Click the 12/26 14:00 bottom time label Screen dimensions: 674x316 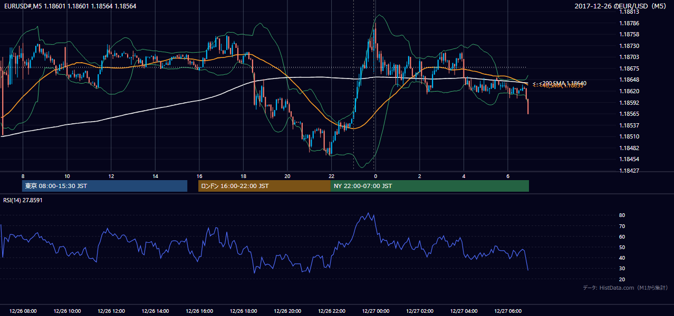155,311
